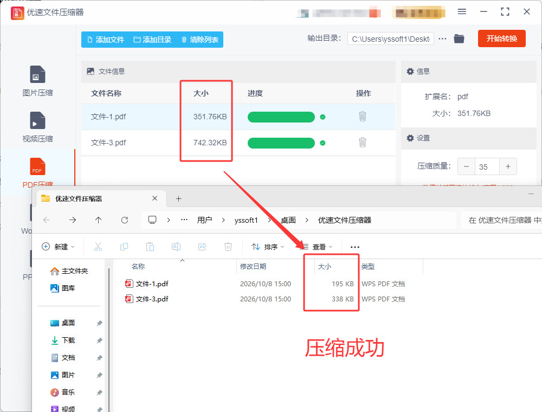Click the Cut scissors icon in Explorer
This screenshot has width=542, height=412.
tap(98, 247)
